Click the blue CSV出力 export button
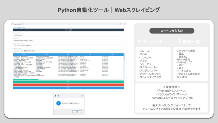The width and height of the screenshot is (218, 123). (x=68, y=88)
